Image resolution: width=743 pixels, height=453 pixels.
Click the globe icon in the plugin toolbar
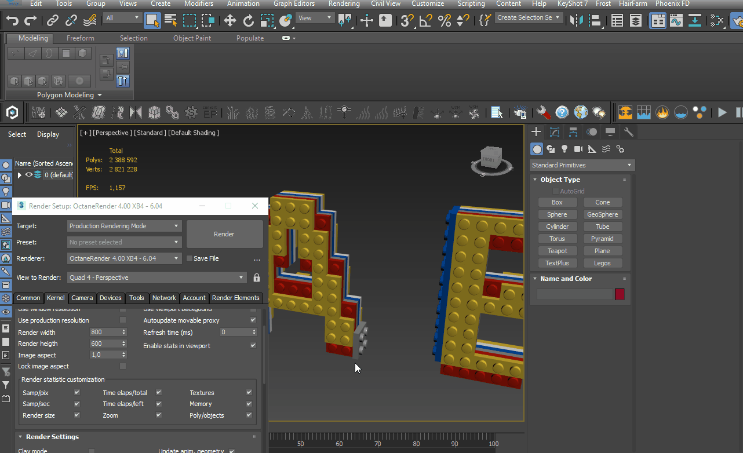pos(580,112)
